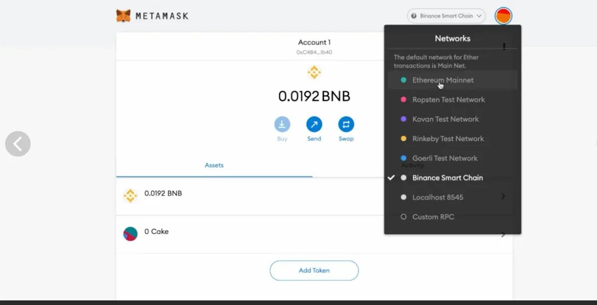Choose Custom RPC option
This screenshot has width=597, height=305.
(452, 217)
